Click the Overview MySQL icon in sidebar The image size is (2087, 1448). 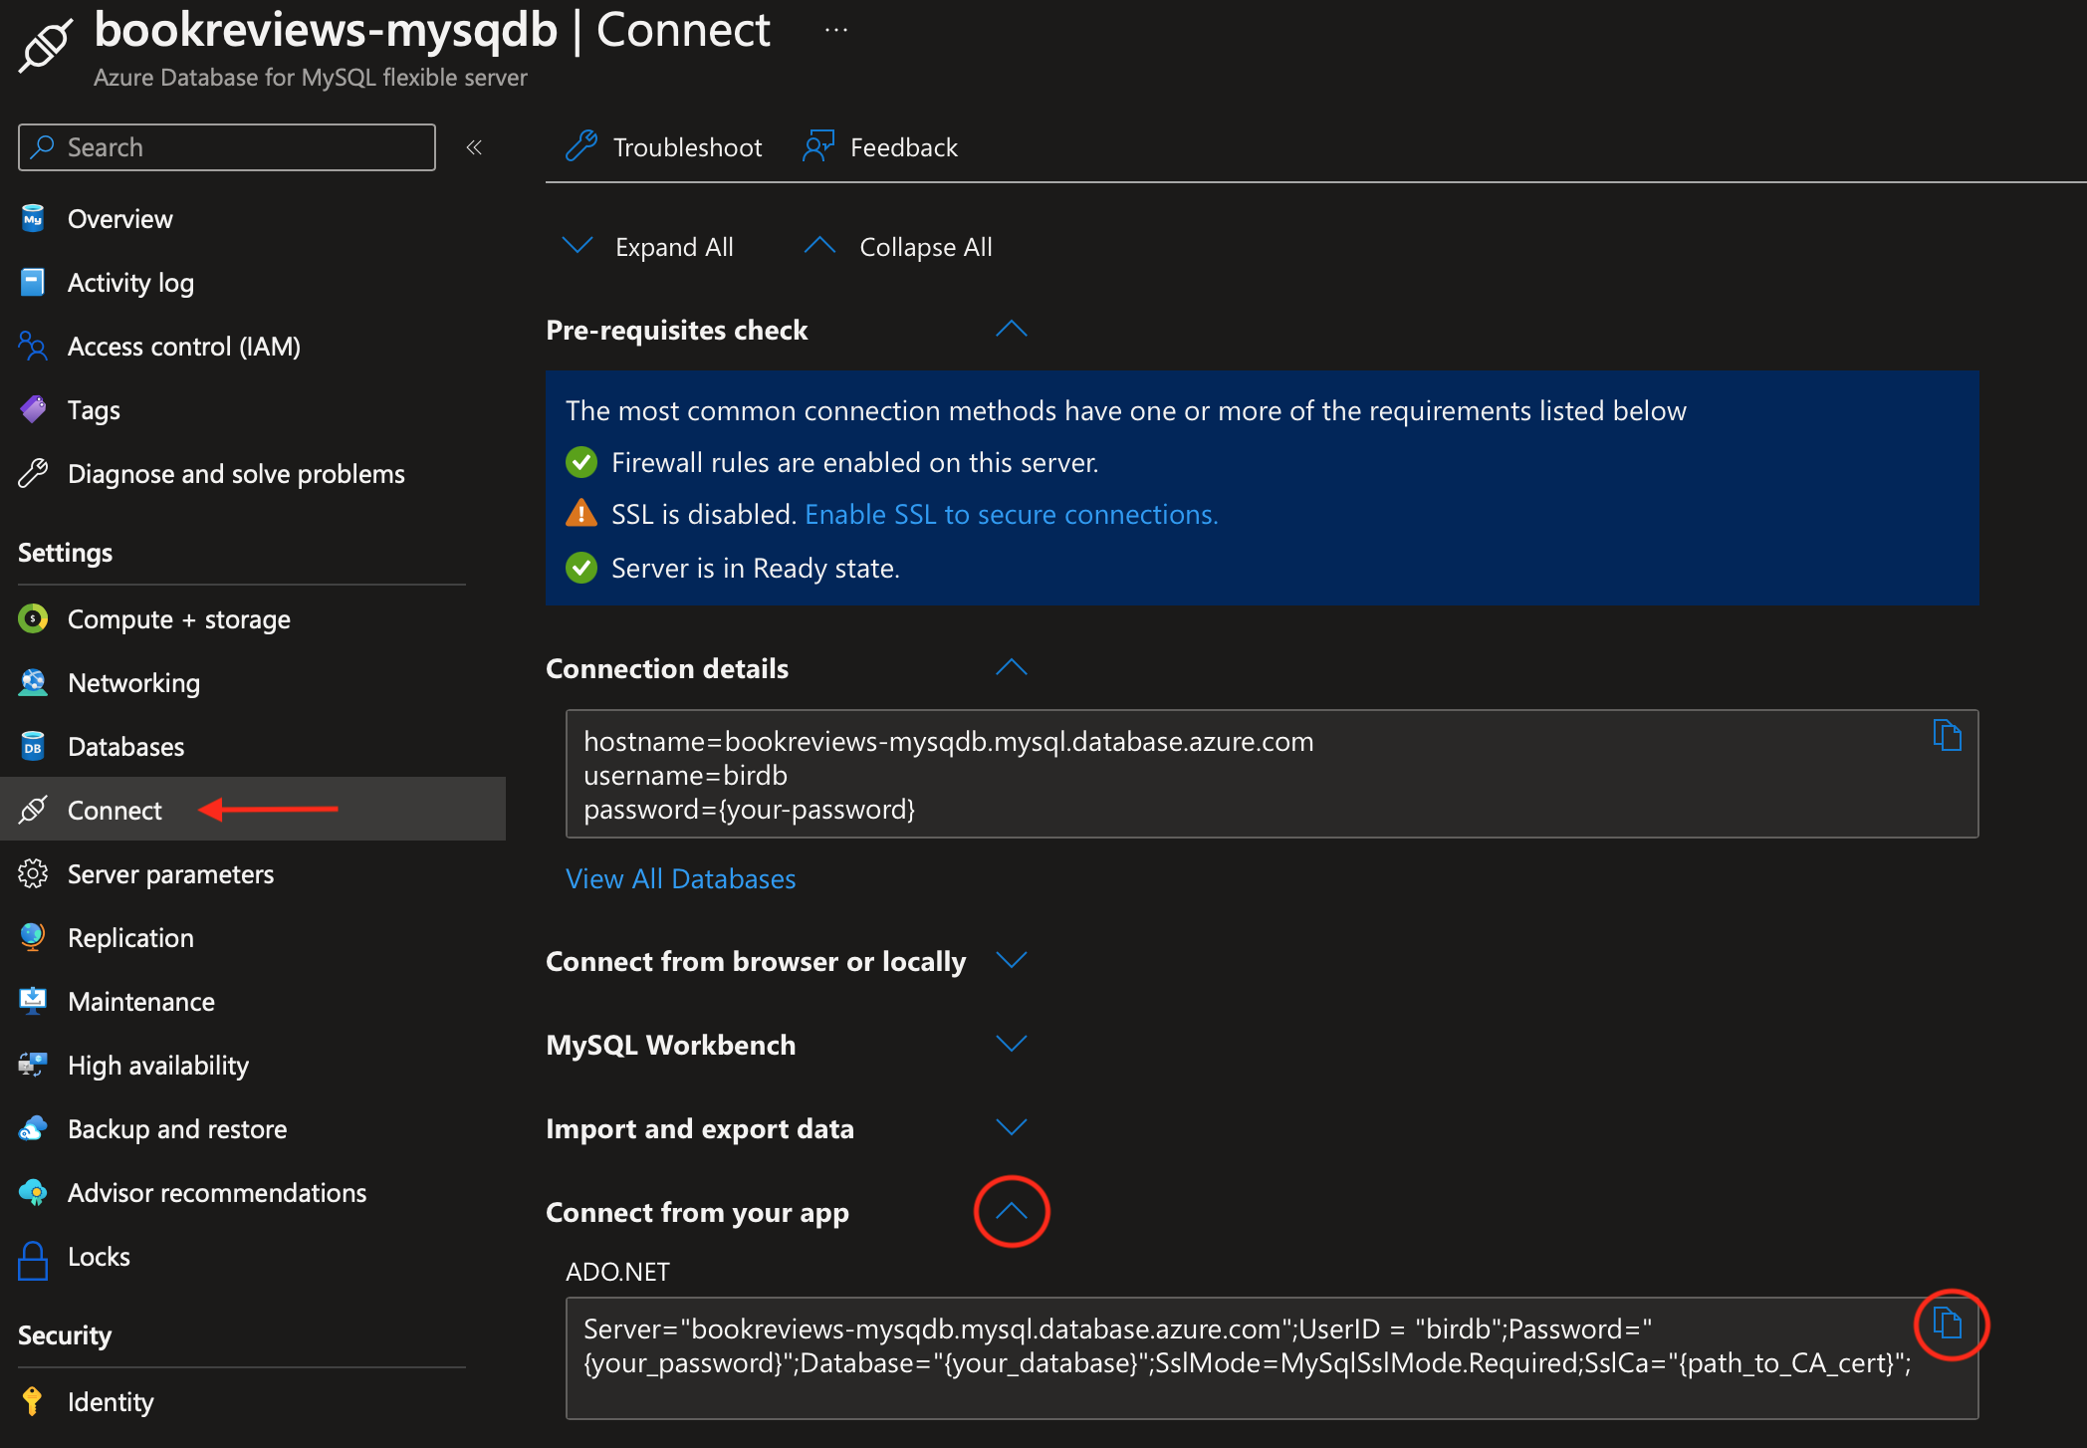[x=33, y=218]
